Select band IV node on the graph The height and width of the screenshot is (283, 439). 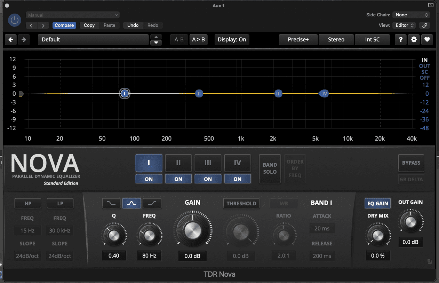(324, 93)
